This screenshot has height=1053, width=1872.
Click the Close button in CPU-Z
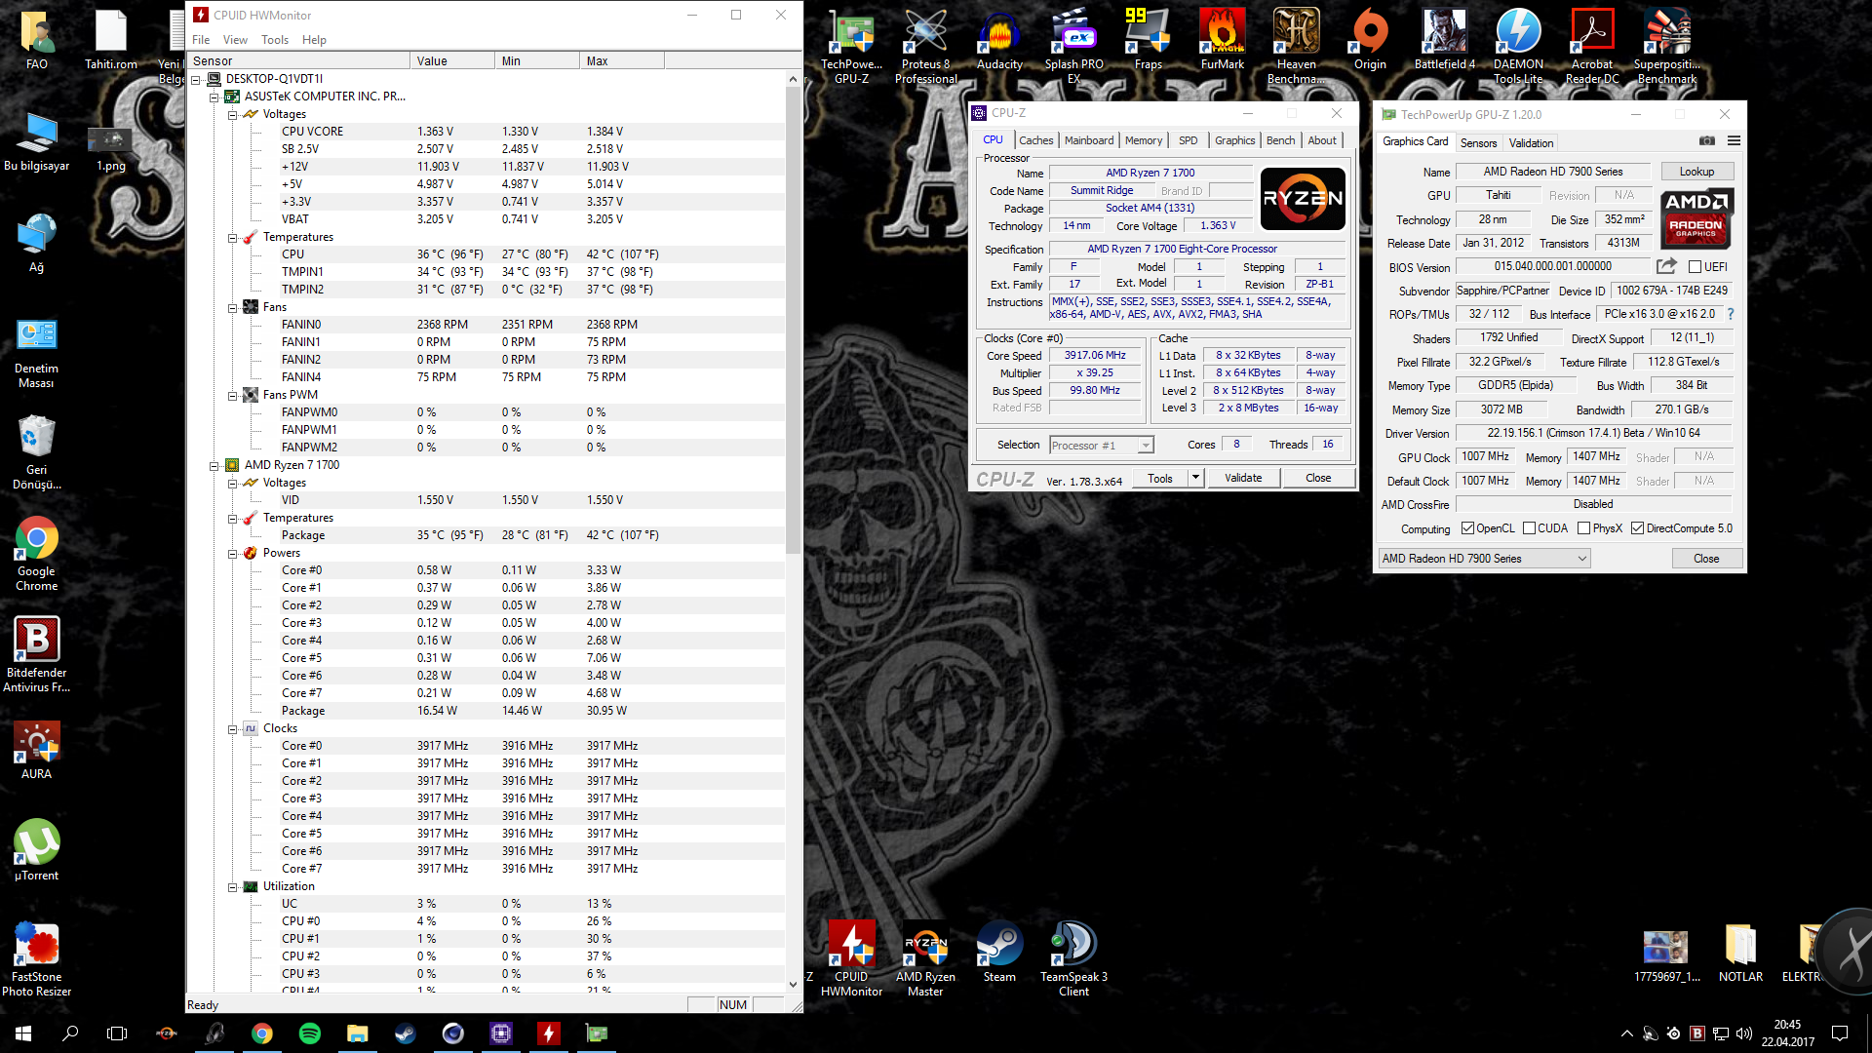click(1318, 478)
